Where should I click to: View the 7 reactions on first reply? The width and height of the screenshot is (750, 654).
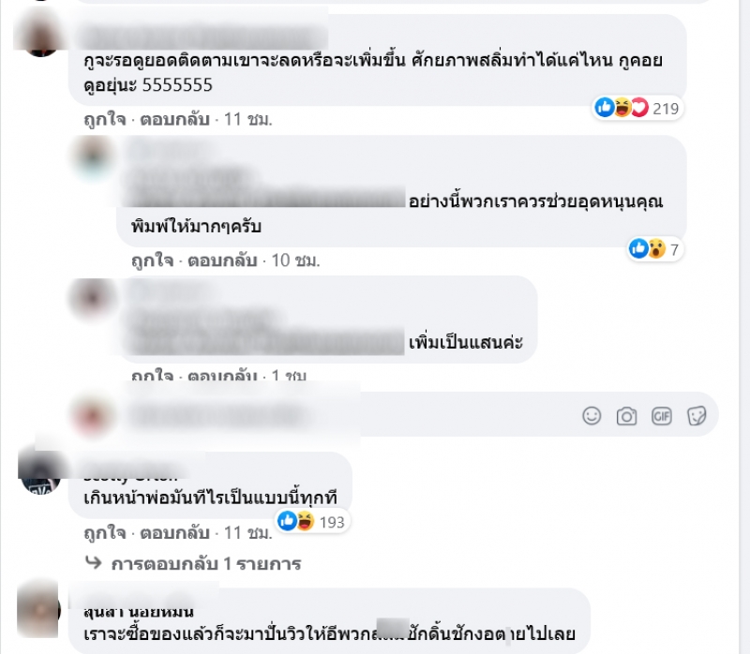tap(655, 249)
